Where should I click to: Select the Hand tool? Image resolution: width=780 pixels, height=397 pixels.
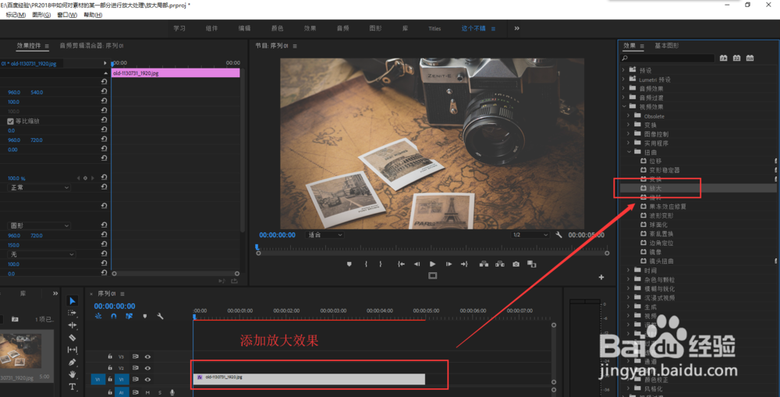click(72, 374)
